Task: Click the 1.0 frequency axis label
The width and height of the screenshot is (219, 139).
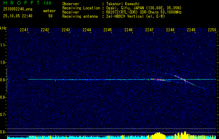Action: coord(3,63)
